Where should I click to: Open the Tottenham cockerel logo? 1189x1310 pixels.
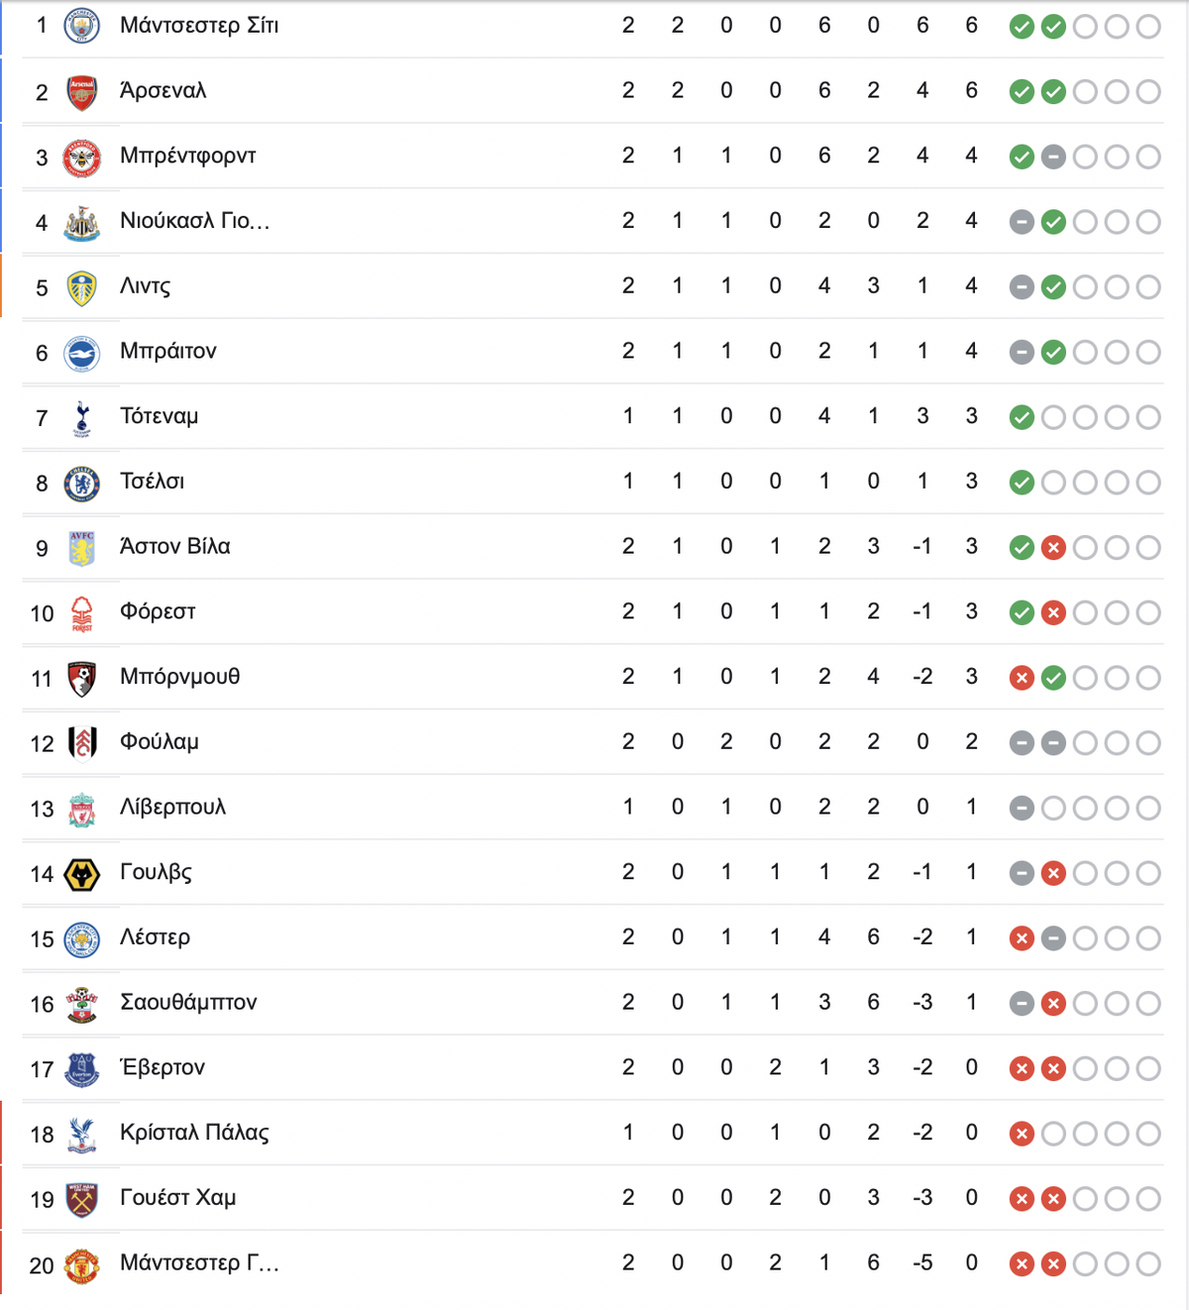click(x=82, y=417)
